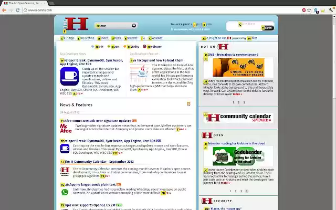Open WhatsApp no longer sends plain text article
Screen dimensions: 336x210
(88, 184)
